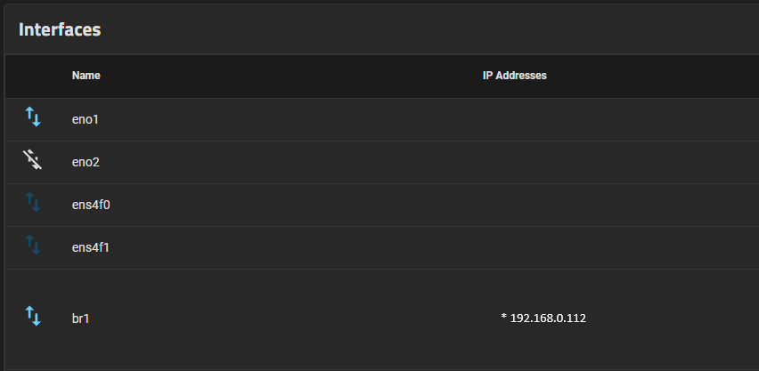
Task: Click the Interfaces card title
Action: (x=60, y=29)
